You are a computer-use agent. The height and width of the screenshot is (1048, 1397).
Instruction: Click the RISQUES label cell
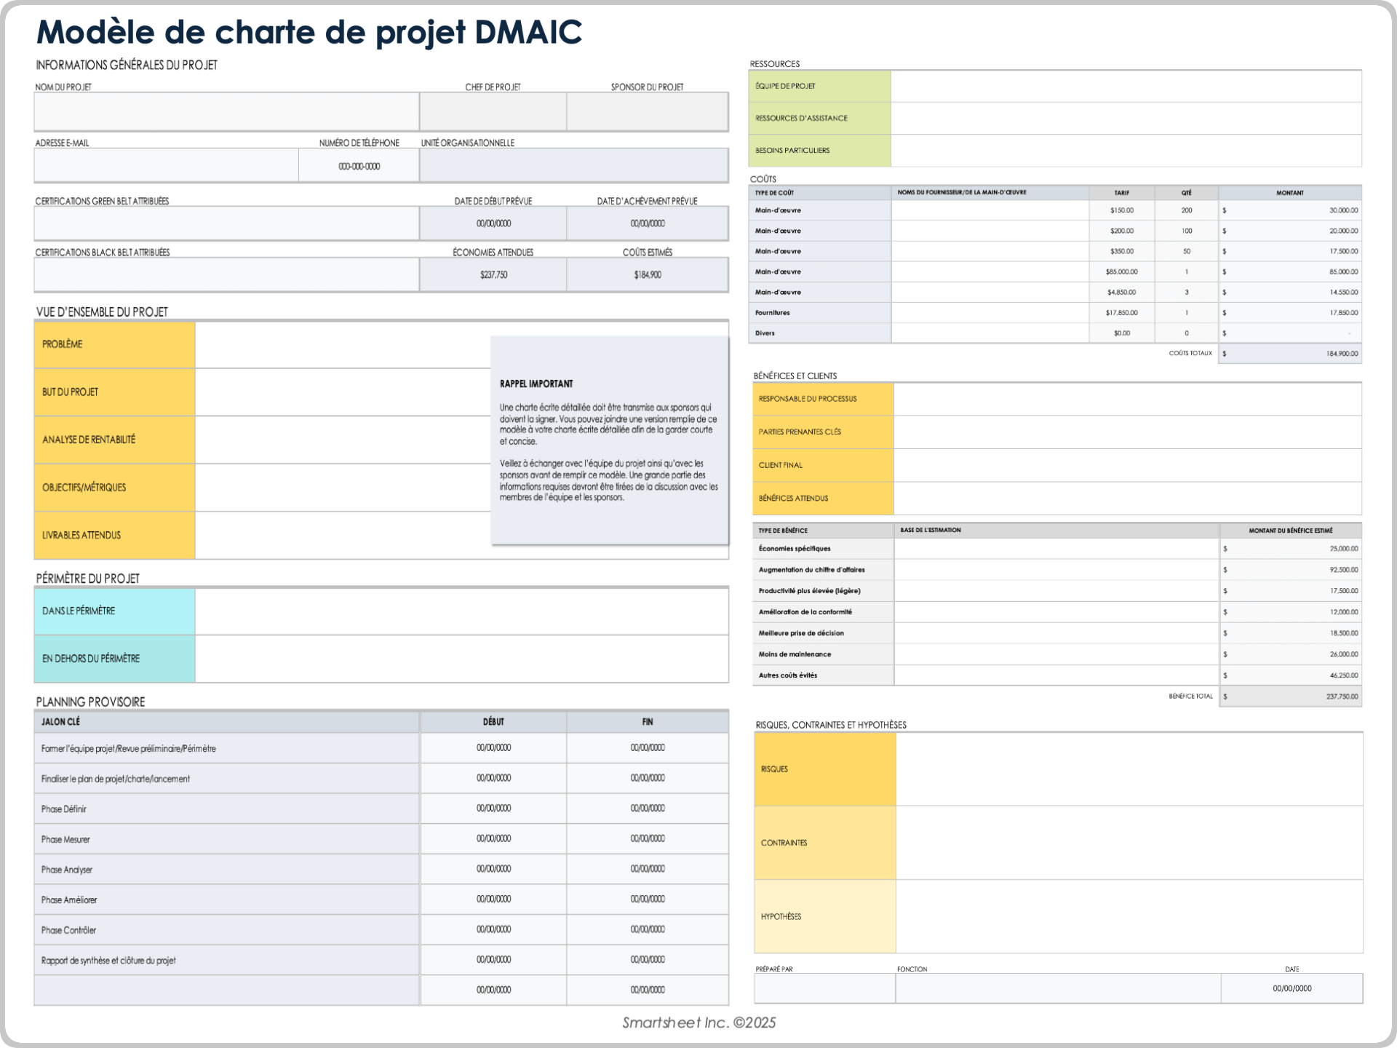point(825,769)
